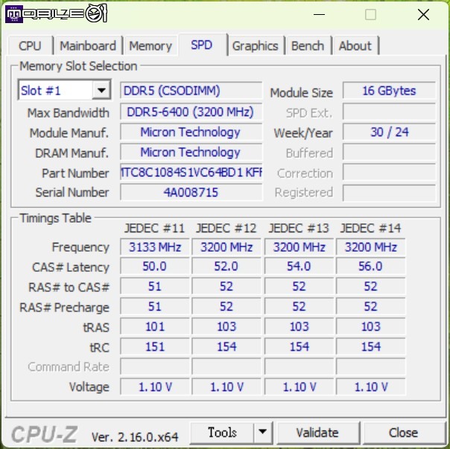
Task: Go to the Graphics tab
Action: [255, 46]
